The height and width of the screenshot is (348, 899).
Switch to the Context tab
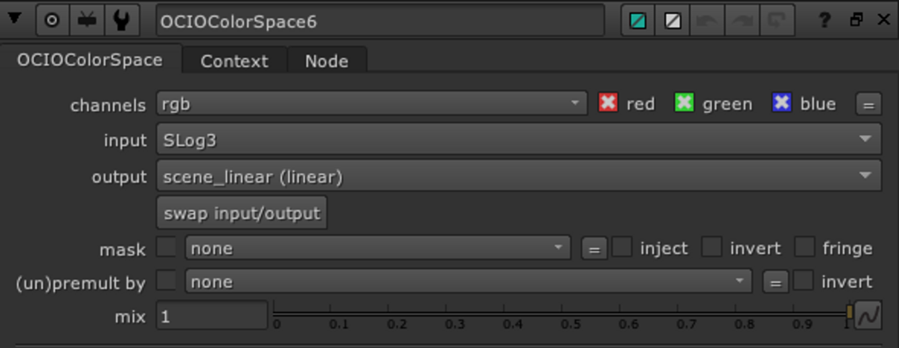[x=234, y=61]
